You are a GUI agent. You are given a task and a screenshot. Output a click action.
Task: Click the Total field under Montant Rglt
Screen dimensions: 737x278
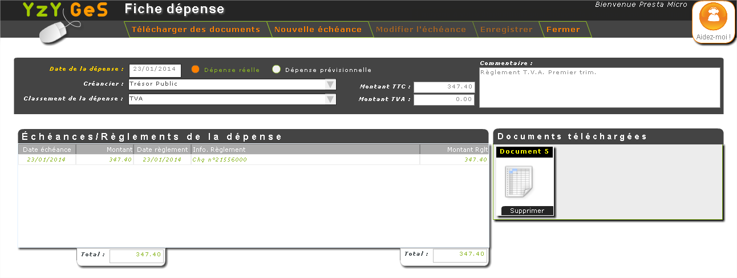click(460, 255)
